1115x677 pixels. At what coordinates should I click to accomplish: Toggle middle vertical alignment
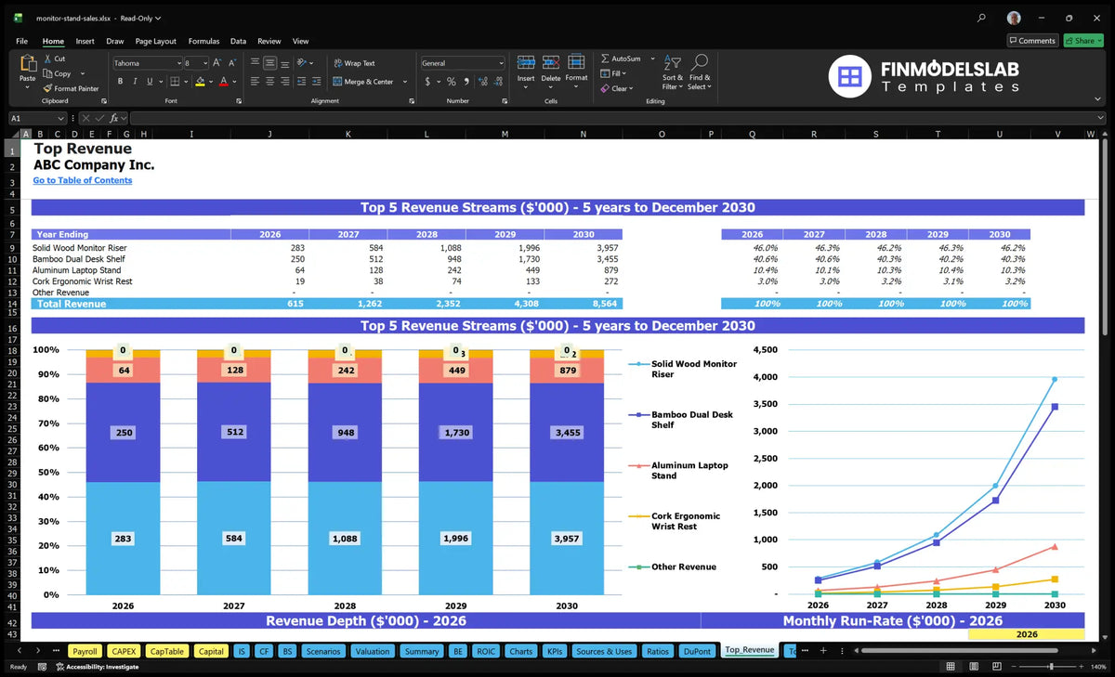pos(269,63)
